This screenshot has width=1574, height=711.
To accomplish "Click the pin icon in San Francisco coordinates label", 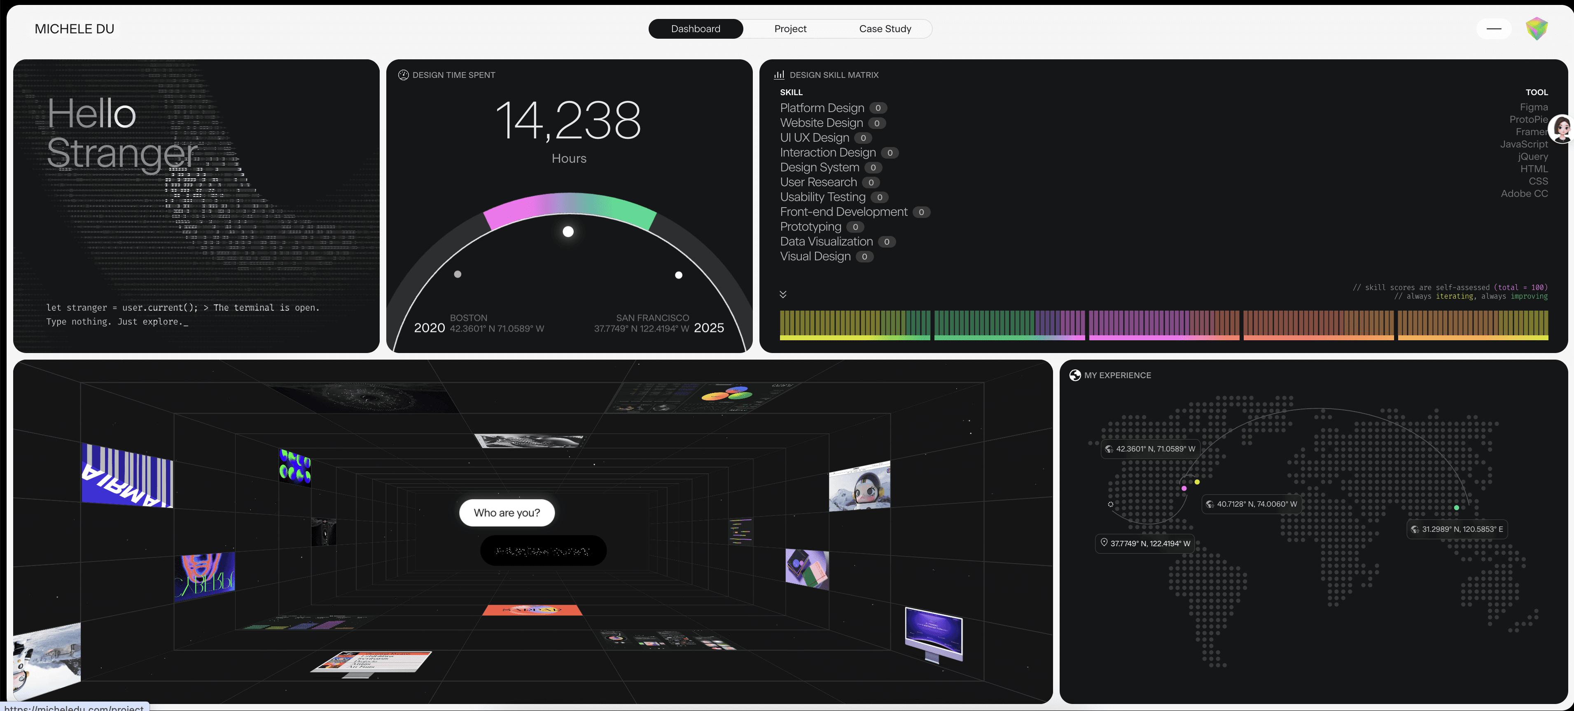I will (1104, 542).
